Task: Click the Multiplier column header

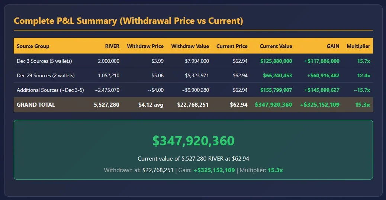Action: (358, 46)
